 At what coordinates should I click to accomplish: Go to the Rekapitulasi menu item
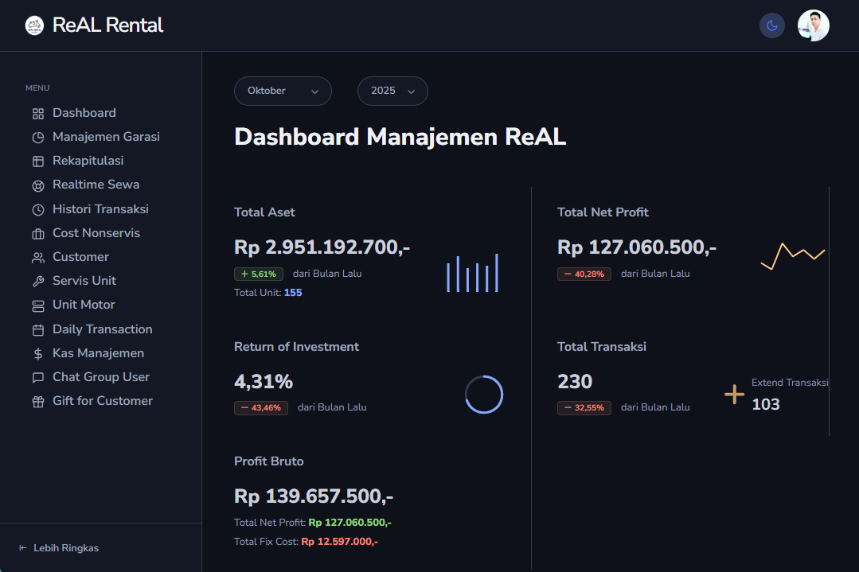click(x=88, y=161)
